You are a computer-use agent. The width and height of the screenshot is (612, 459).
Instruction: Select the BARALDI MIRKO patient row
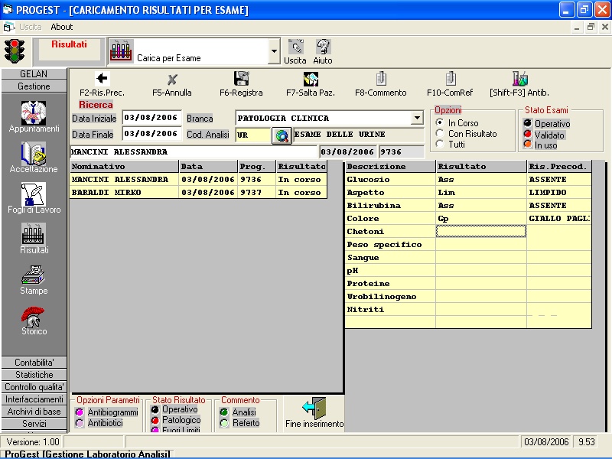click(198, 193)
